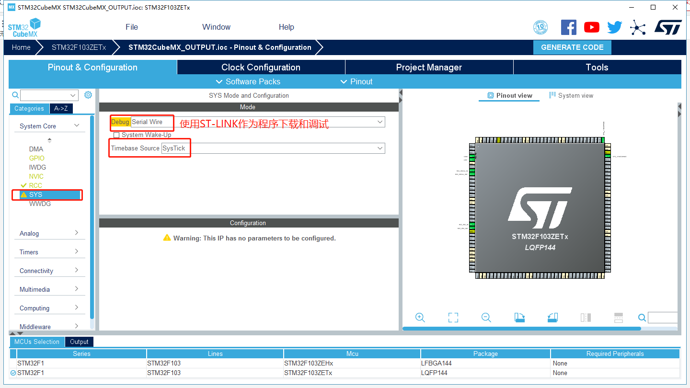This screenshot has height=388, width=690.
Task: Open the STM32CubeMX Facebook page
Action: pos(569,27)
